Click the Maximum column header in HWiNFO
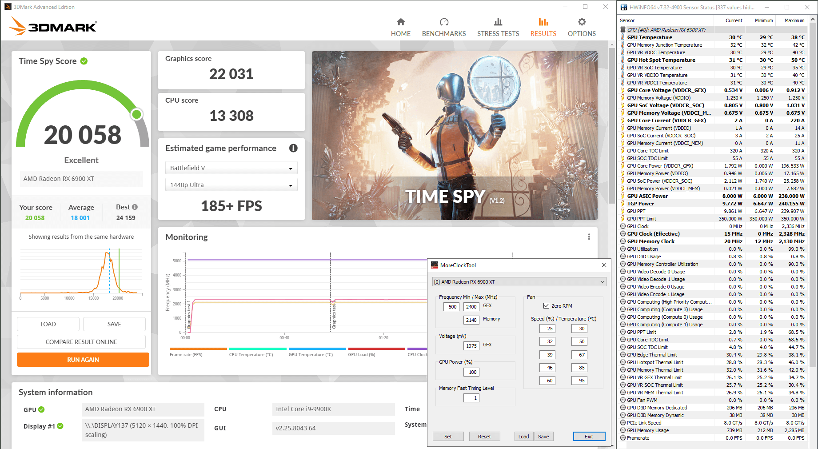The height and width of the screenshot is (449, 818). (791, 20)
